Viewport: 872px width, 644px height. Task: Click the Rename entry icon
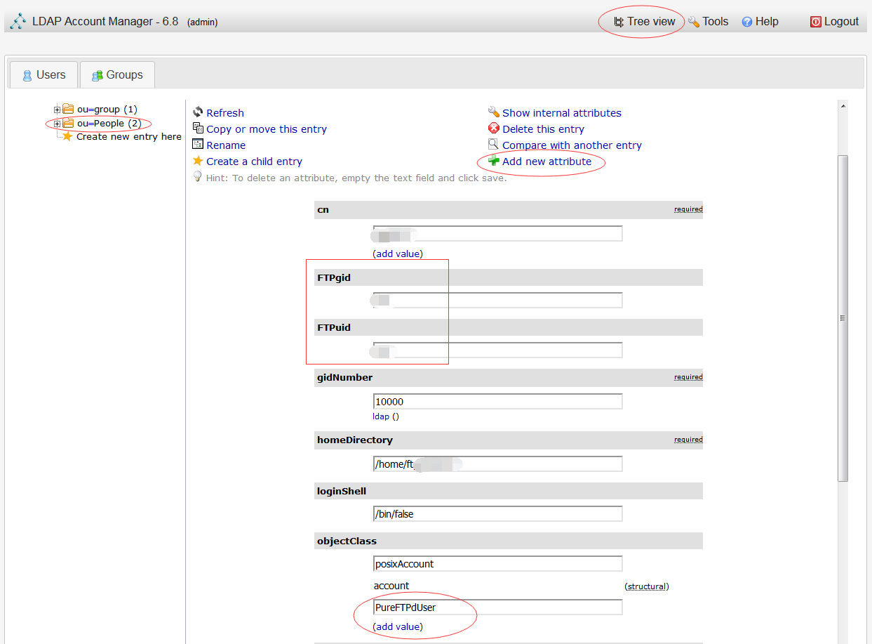coord(198,145)
